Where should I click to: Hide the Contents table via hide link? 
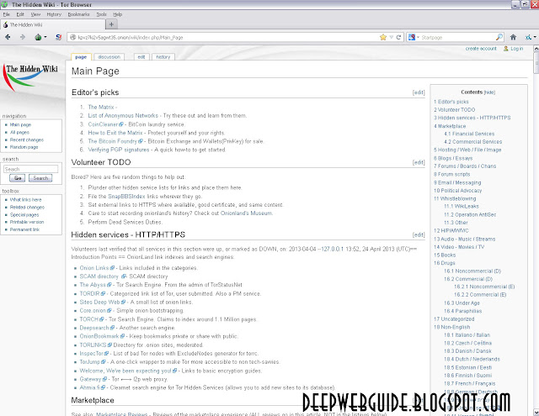(489, 92)
